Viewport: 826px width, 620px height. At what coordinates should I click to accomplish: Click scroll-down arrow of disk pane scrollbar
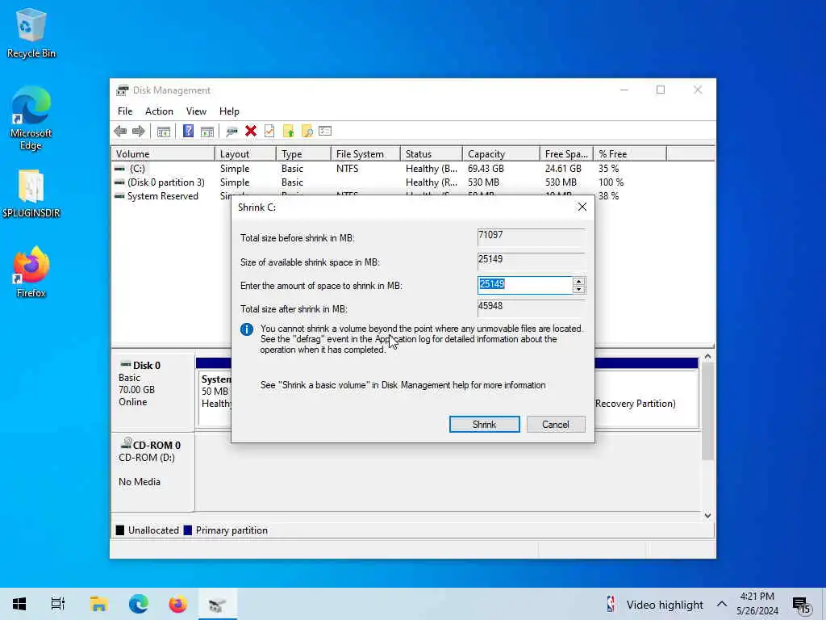[x=708, y=516]
